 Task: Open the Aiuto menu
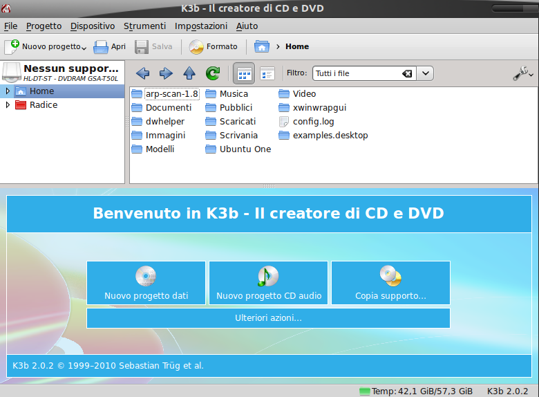pyautogui.click(x=247, y=26)
